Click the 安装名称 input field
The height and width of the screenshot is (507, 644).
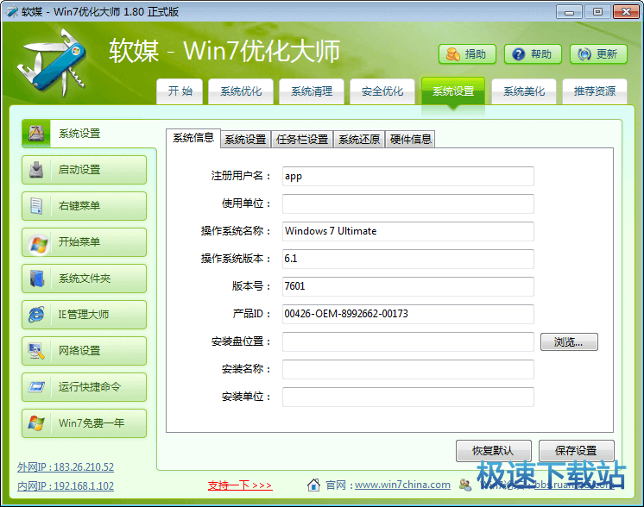[407, 369]
